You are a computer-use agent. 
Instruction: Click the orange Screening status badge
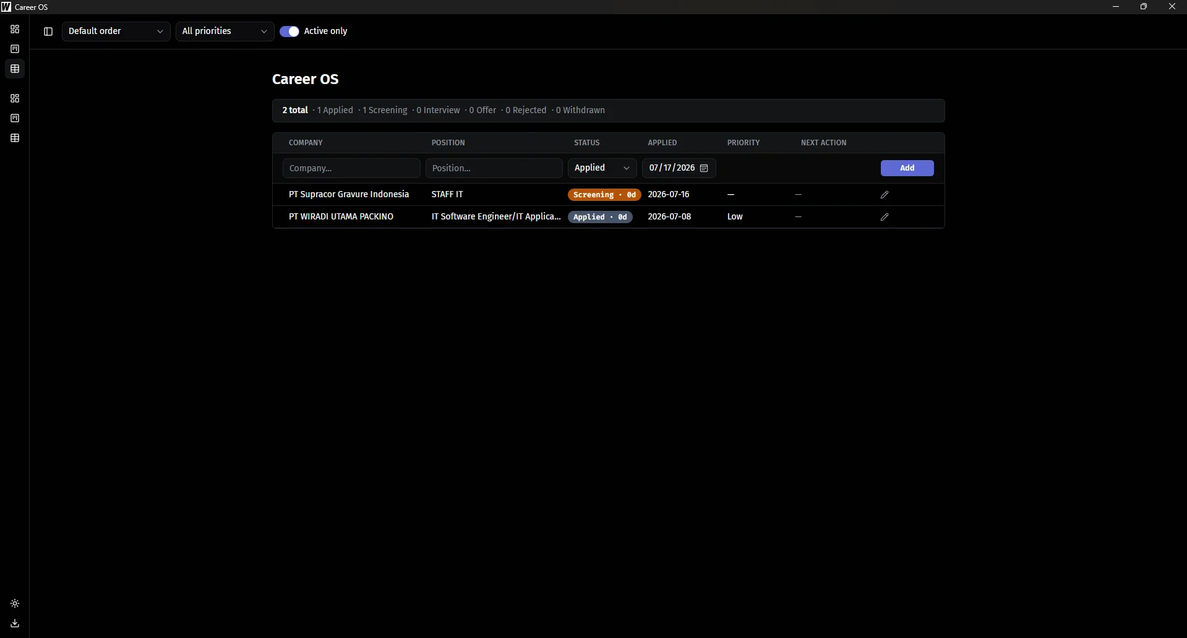604,195
